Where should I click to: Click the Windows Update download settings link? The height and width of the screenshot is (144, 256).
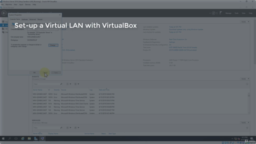point(186,30)
